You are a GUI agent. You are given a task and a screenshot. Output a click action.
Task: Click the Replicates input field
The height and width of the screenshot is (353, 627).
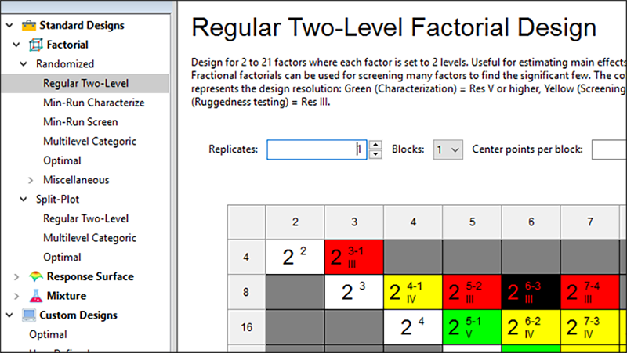pyautogui.click(x=315, y=149)
